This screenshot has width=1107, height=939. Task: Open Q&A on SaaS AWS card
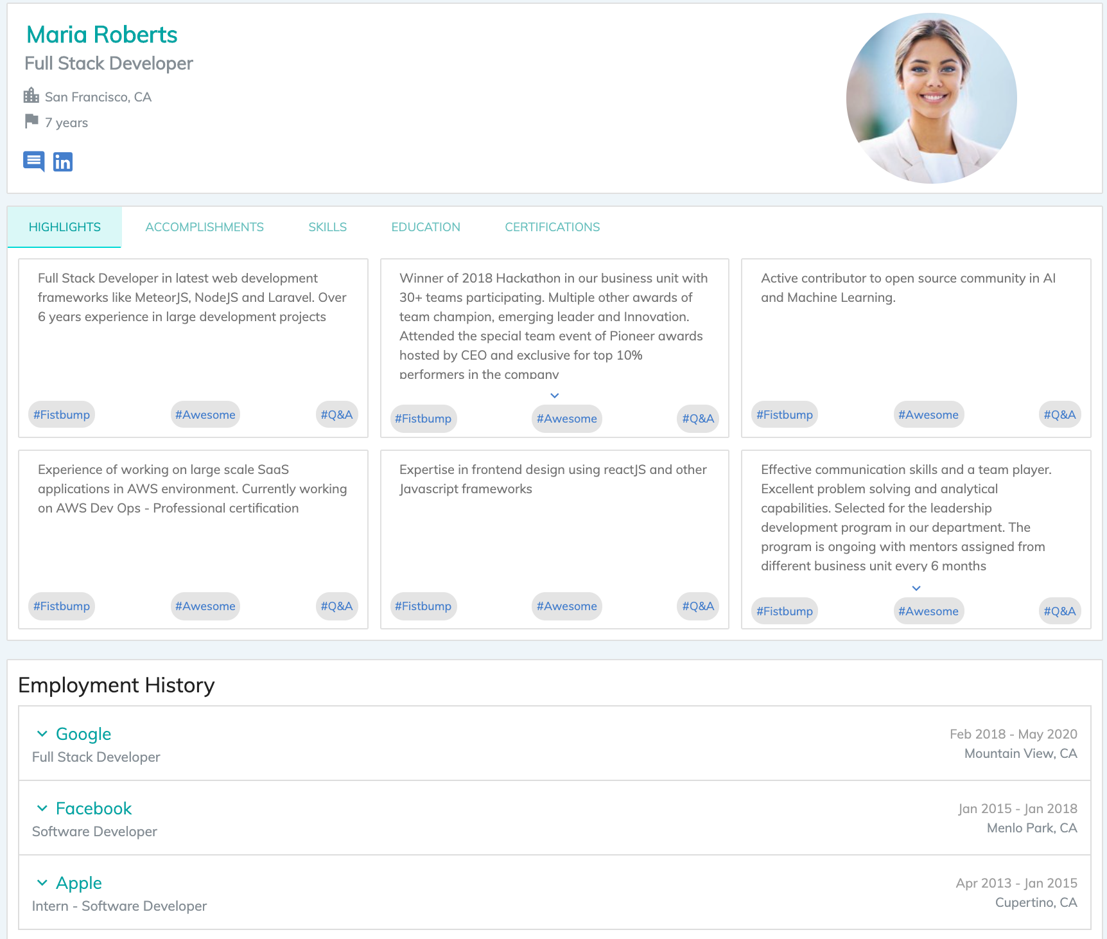[337, 606]
